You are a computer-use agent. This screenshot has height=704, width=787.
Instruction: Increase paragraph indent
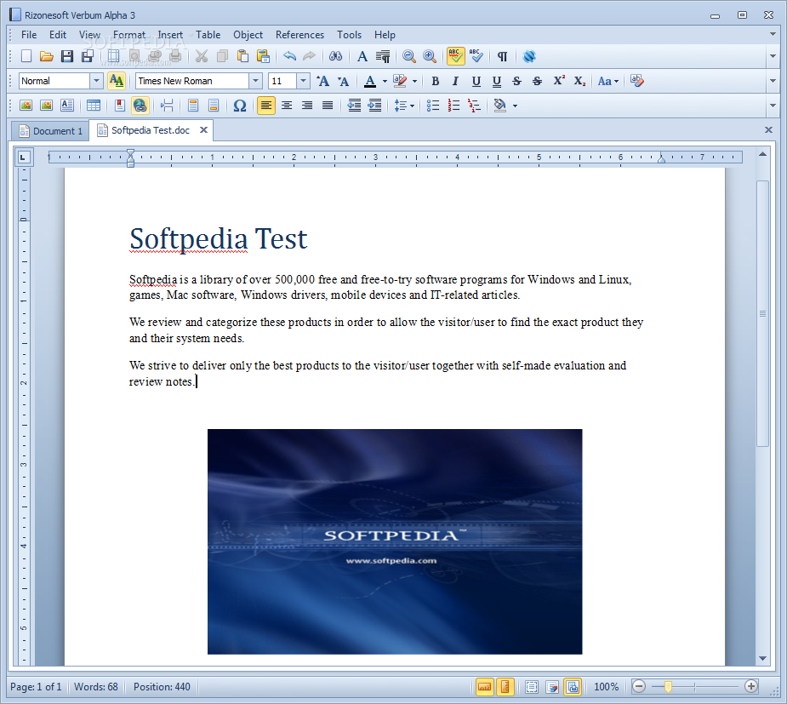[x=375, y=106]
